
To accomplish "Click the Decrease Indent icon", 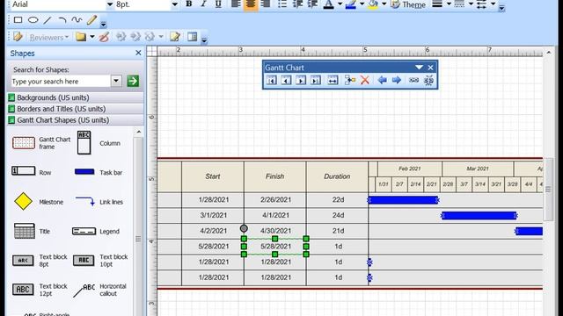I will [x=297, y=4].
